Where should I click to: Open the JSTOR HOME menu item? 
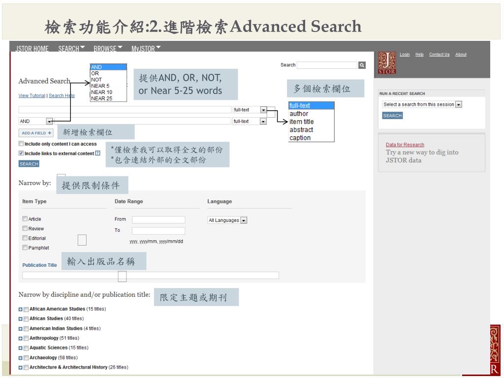click(32, 49)
